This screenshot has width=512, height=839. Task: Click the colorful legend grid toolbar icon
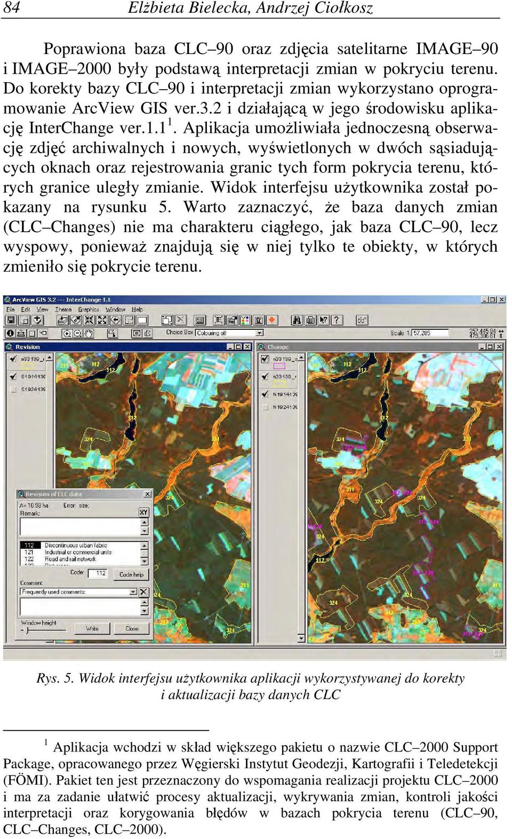(245, 320)
